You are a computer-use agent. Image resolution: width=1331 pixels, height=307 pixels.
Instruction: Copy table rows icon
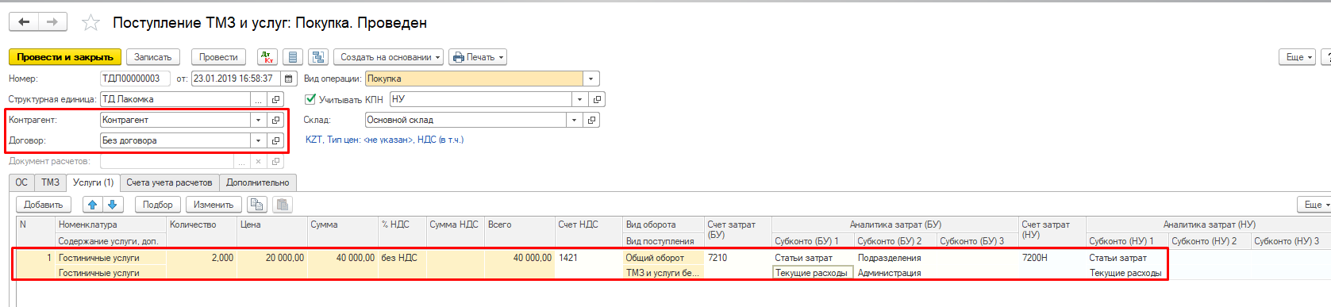pyautogui.click(x=256, y=205)
